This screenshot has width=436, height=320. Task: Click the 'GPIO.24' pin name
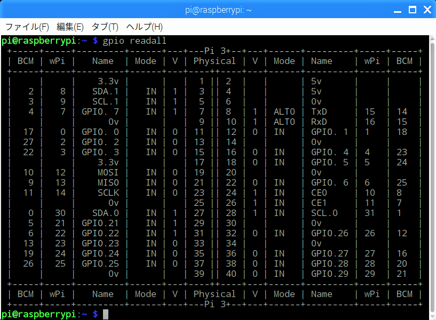coord(100,254)
